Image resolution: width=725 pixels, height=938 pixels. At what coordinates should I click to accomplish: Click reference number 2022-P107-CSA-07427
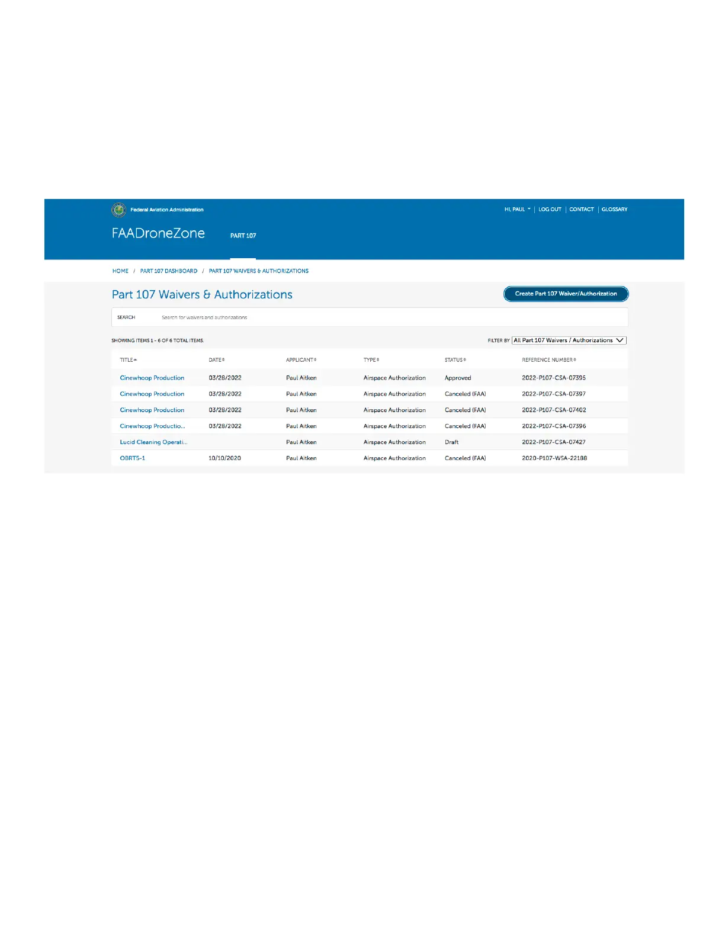tap(554, 442)
